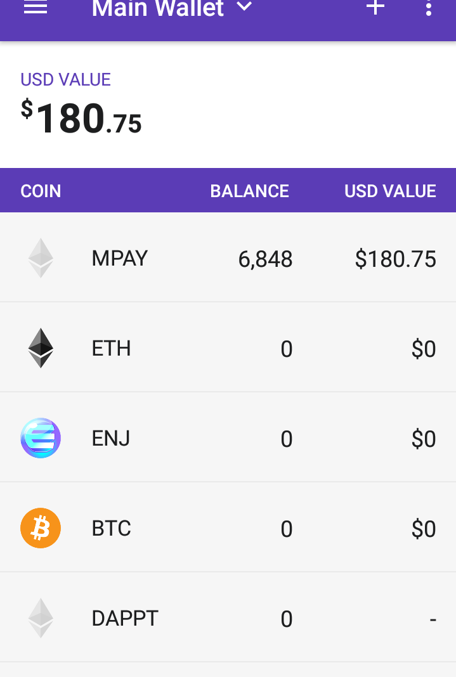Image resolution: width=456 pixels, height=677 pixels.
Task: Expand the Main Wallet dropdown chevron
Action: pyautogui.click(x=244, y=6)
